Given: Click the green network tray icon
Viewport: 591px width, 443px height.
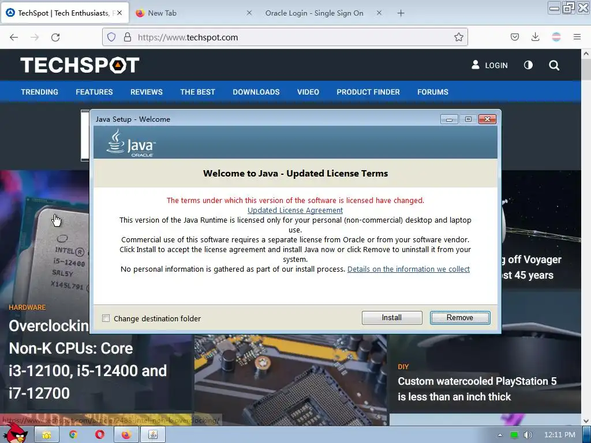Looking at the screenshot, I should coord(514,435).
